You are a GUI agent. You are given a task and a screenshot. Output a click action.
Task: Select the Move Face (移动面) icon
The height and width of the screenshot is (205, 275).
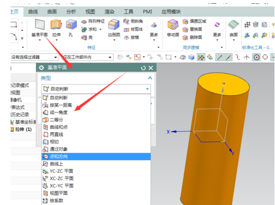click(173, 25)
